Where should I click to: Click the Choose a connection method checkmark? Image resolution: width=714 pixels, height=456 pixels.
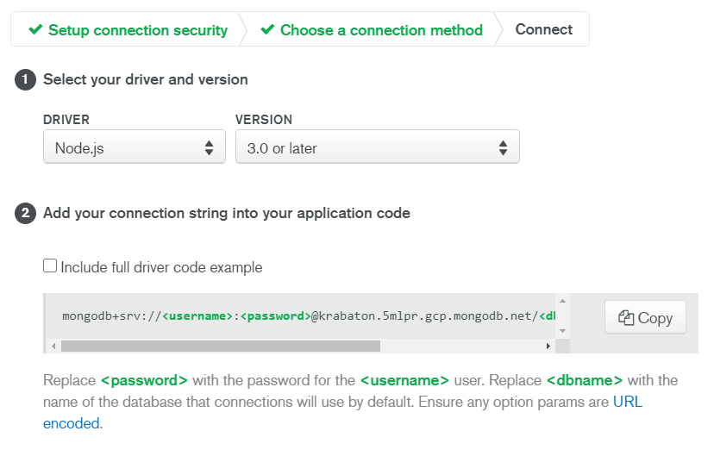click(267, 29)
